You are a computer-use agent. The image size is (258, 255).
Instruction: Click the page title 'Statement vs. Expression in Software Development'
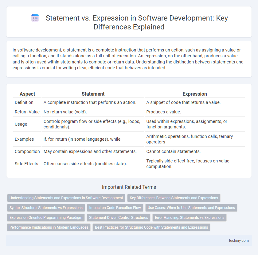pyautogui.click(x=137, y=22)
